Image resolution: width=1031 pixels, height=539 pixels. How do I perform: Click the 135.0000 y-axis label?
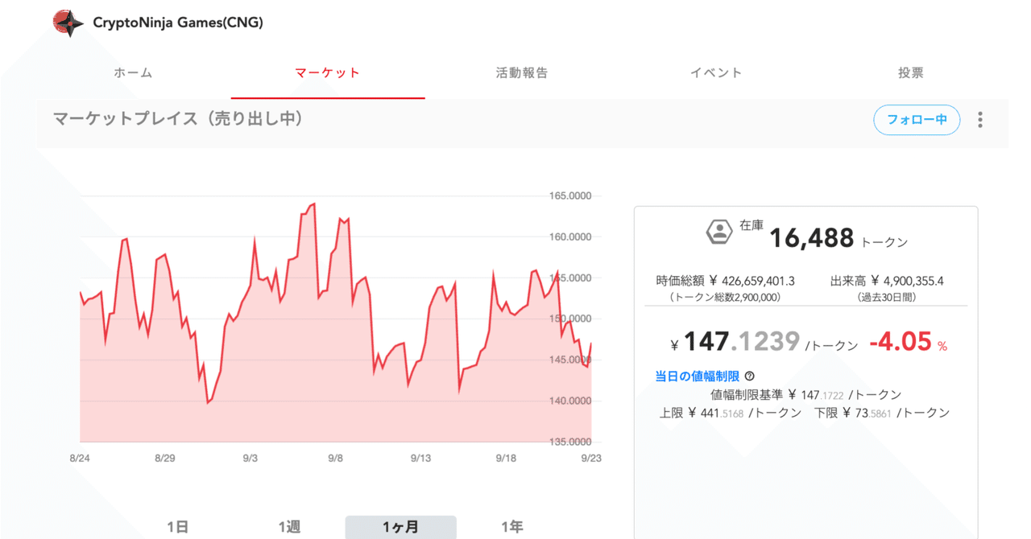[x=570, y=442]
